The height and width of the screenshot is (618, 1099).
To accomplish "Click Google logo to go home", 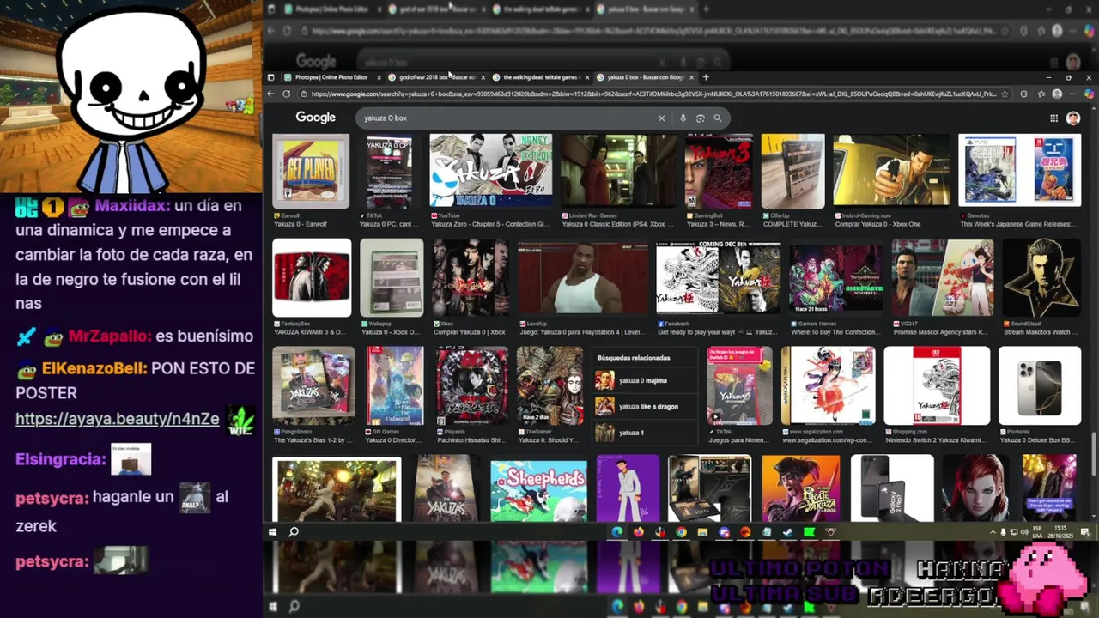I will [x=315, y=118].
